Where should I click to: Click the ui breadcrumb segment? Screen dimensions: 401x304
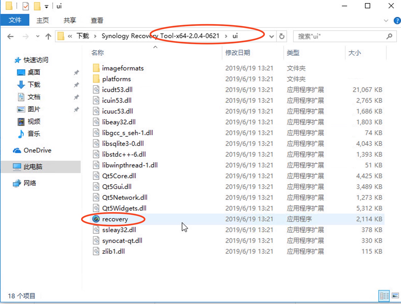tap(235, 36)
